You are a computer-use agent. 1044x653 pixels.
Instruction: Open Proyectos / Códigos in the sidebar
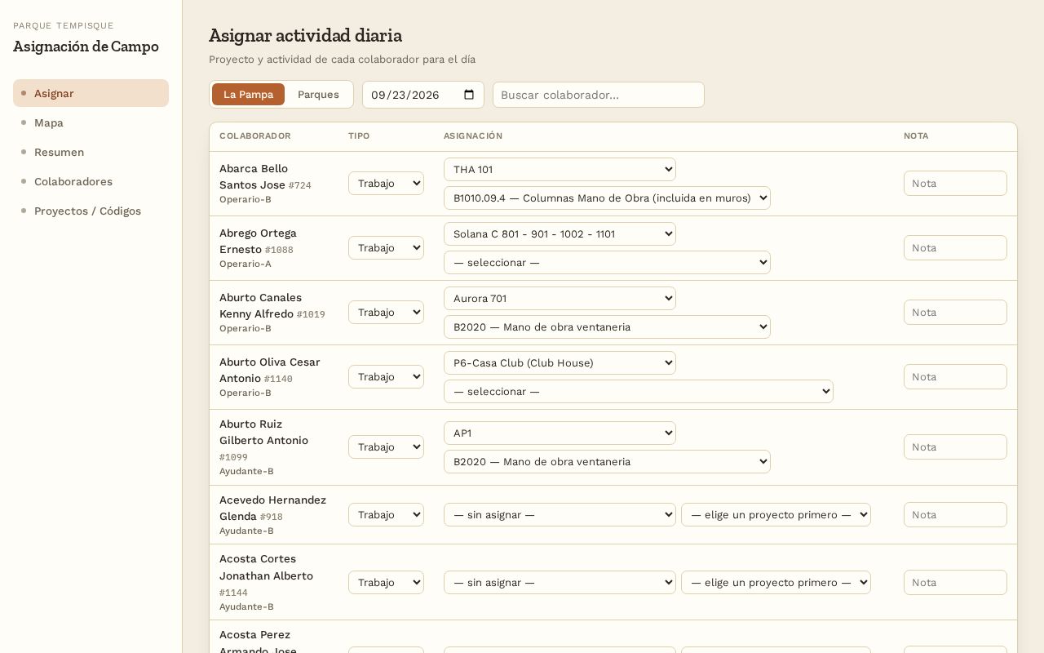pyautogui.click(x=91, y=211)
